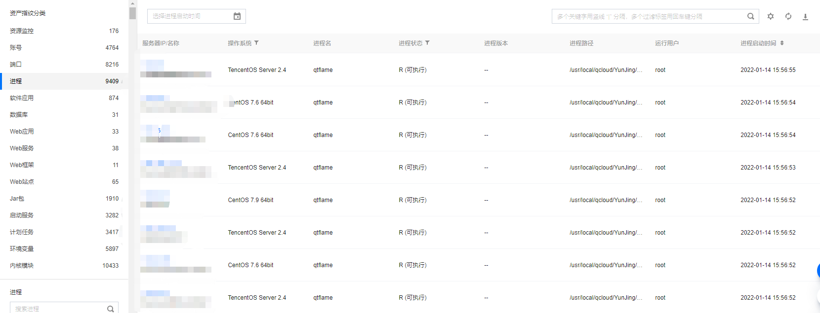Image resolution: width=820 pixels, height=313 pixels.
Task: Open 端口 asset category
Action: [x=16, y=65]
